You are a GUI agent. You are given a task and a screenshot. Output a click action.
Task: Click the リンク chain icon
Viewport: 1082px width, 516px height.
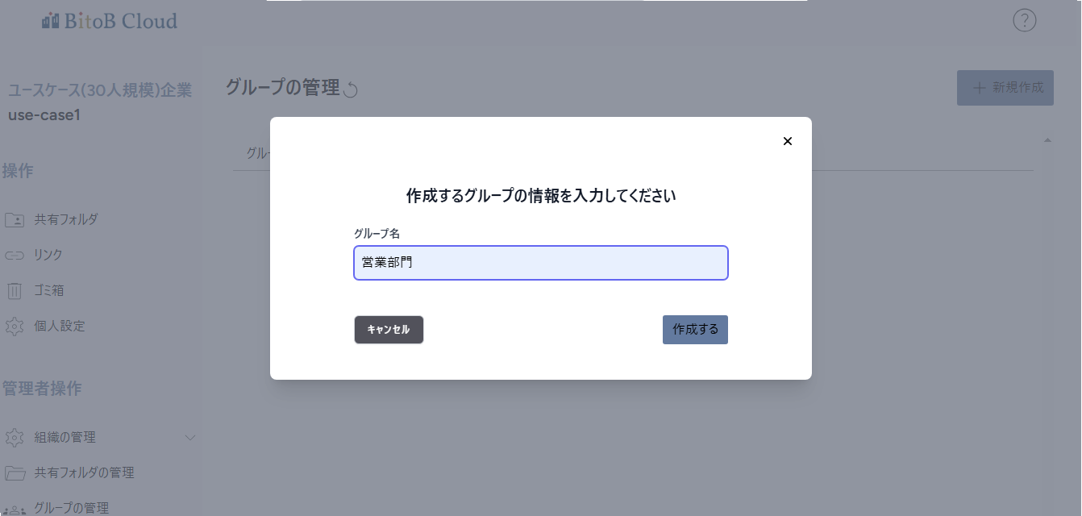pyautogui.click(x=15, y=256)
